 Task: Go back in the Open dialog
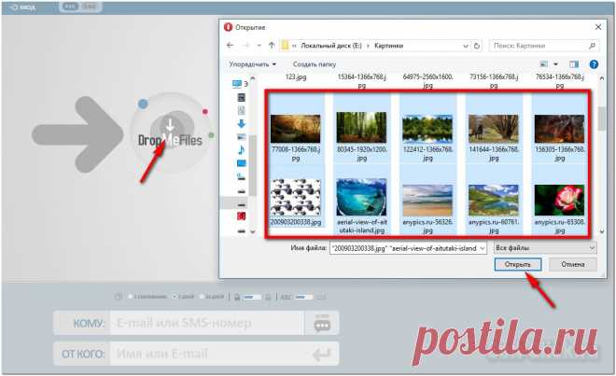231,46
